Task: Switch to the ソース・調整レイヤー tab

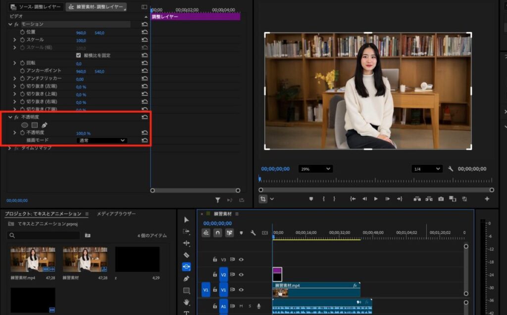Action: [x=36, y=7]
